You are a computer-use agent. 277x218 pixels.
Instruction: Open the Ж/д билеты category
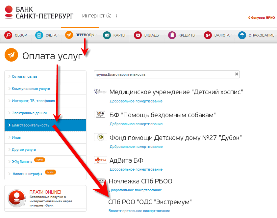[22, 162]
